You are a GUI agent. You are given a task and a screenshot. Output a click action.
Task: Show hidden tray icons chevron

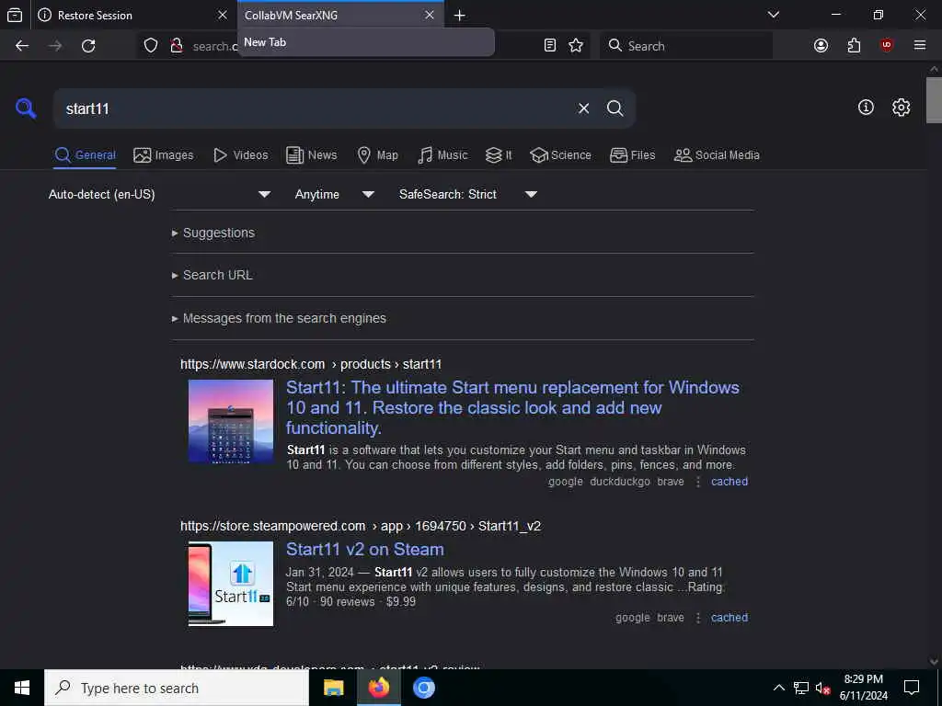pos(778,688)
